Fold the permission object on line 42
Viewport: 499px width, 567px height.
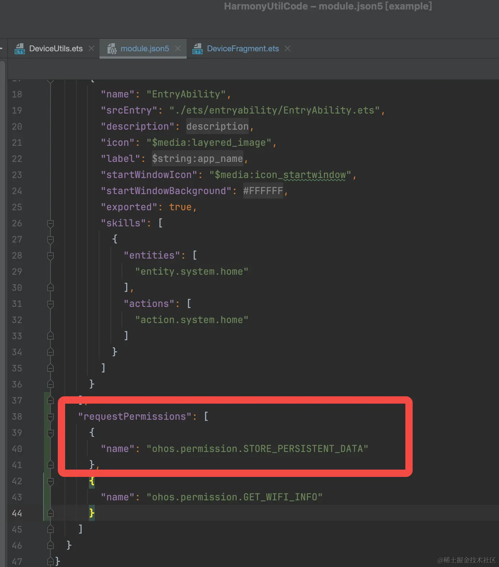pyautogui.click(x=50, y=481)
